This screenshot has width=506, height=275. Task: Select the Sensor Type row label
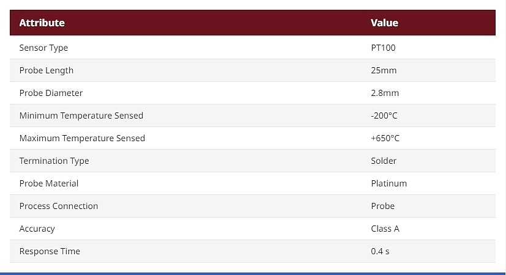click(43, 48)
